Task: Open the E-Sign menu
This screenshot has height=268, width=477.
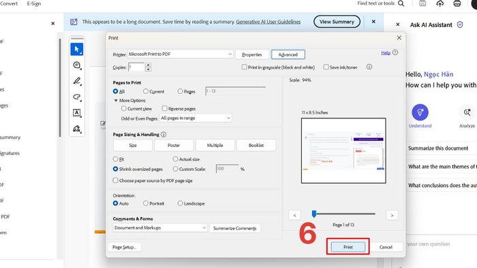Action: 34,3
